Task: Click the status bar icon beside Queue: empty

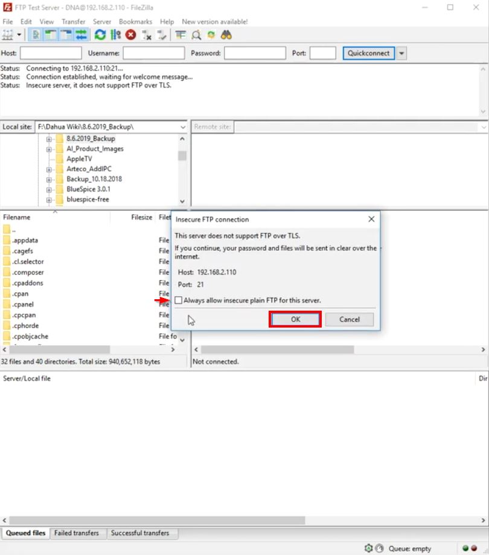Action: [379, 548]
